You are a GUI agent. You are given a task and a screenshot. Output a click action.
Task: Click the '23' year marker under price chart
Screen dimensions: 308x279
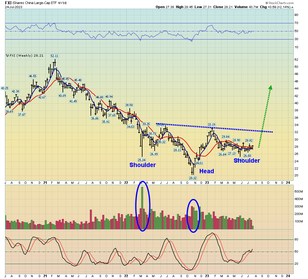coord(207,183)
